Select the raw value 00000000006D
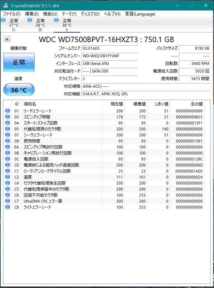 [x=189, y=165]
